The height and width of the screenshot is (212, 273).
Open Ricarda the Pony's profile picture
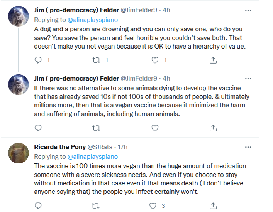(x=18, y=152)
